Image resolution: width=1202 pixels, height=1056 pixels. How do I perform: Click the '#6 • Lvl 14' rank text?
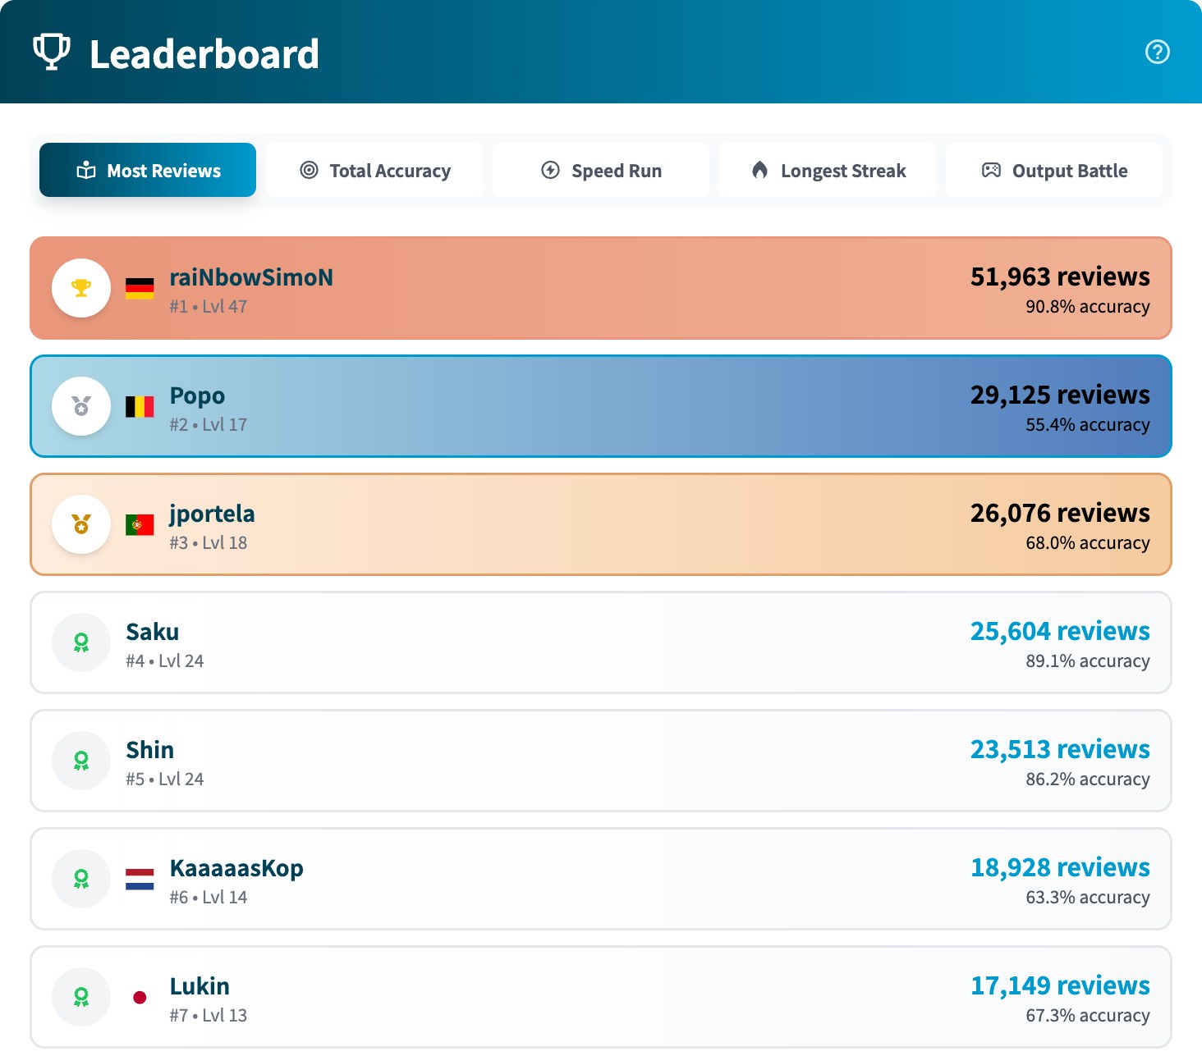tap(209, 898)
